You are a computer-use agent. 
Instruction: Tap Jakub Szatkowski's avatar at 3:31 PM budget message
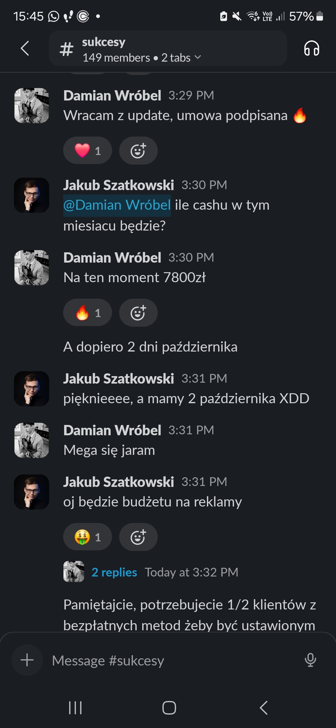[x=31, y=492]
